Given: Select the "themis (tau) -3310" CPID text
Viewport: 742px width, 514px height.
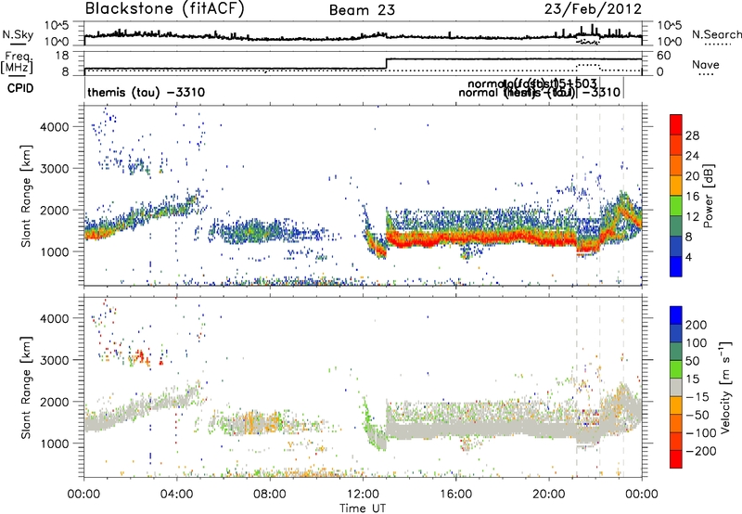Looking at the screenshot, I should click(x=147, y=92).
